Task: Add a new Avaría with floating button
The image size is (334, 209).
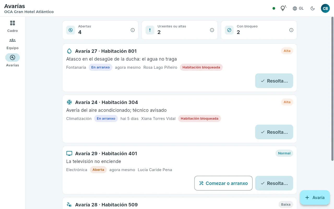Action: [x=315, y=198]
